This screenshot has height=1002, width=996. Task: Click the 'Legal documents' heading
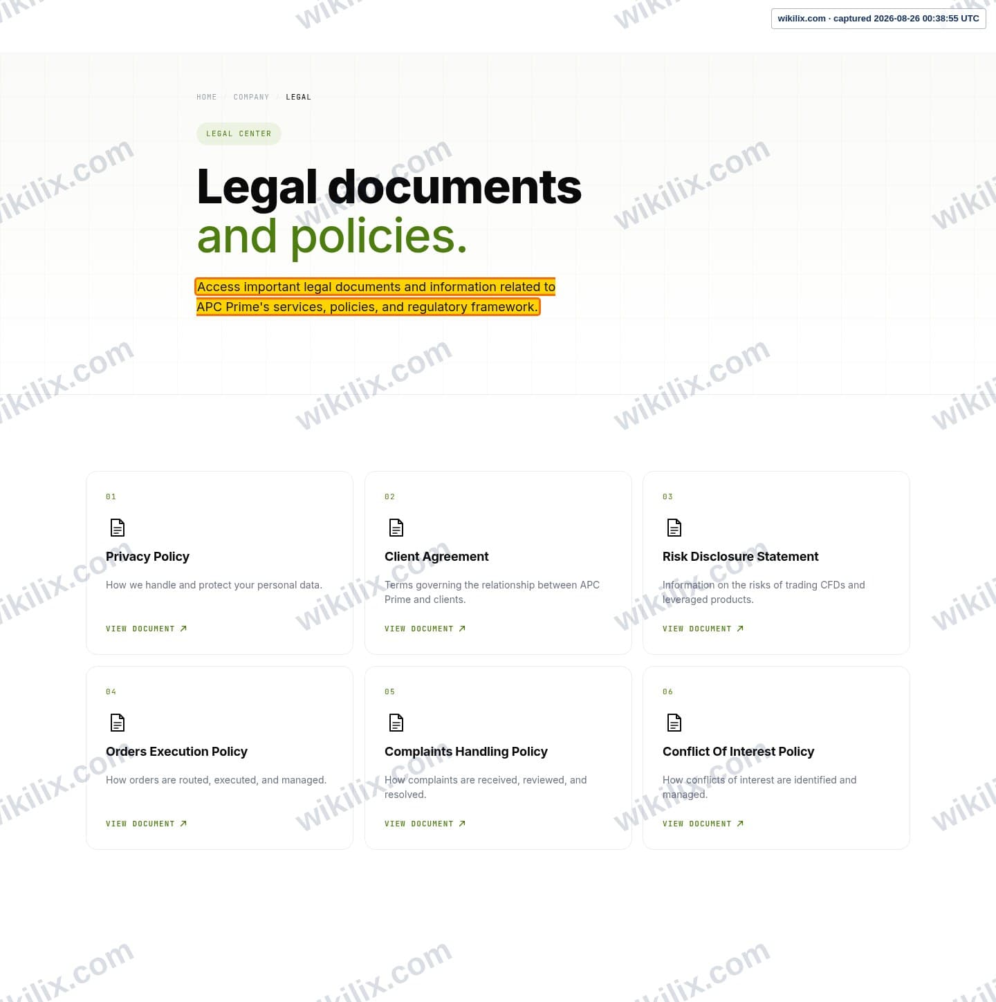389,187
